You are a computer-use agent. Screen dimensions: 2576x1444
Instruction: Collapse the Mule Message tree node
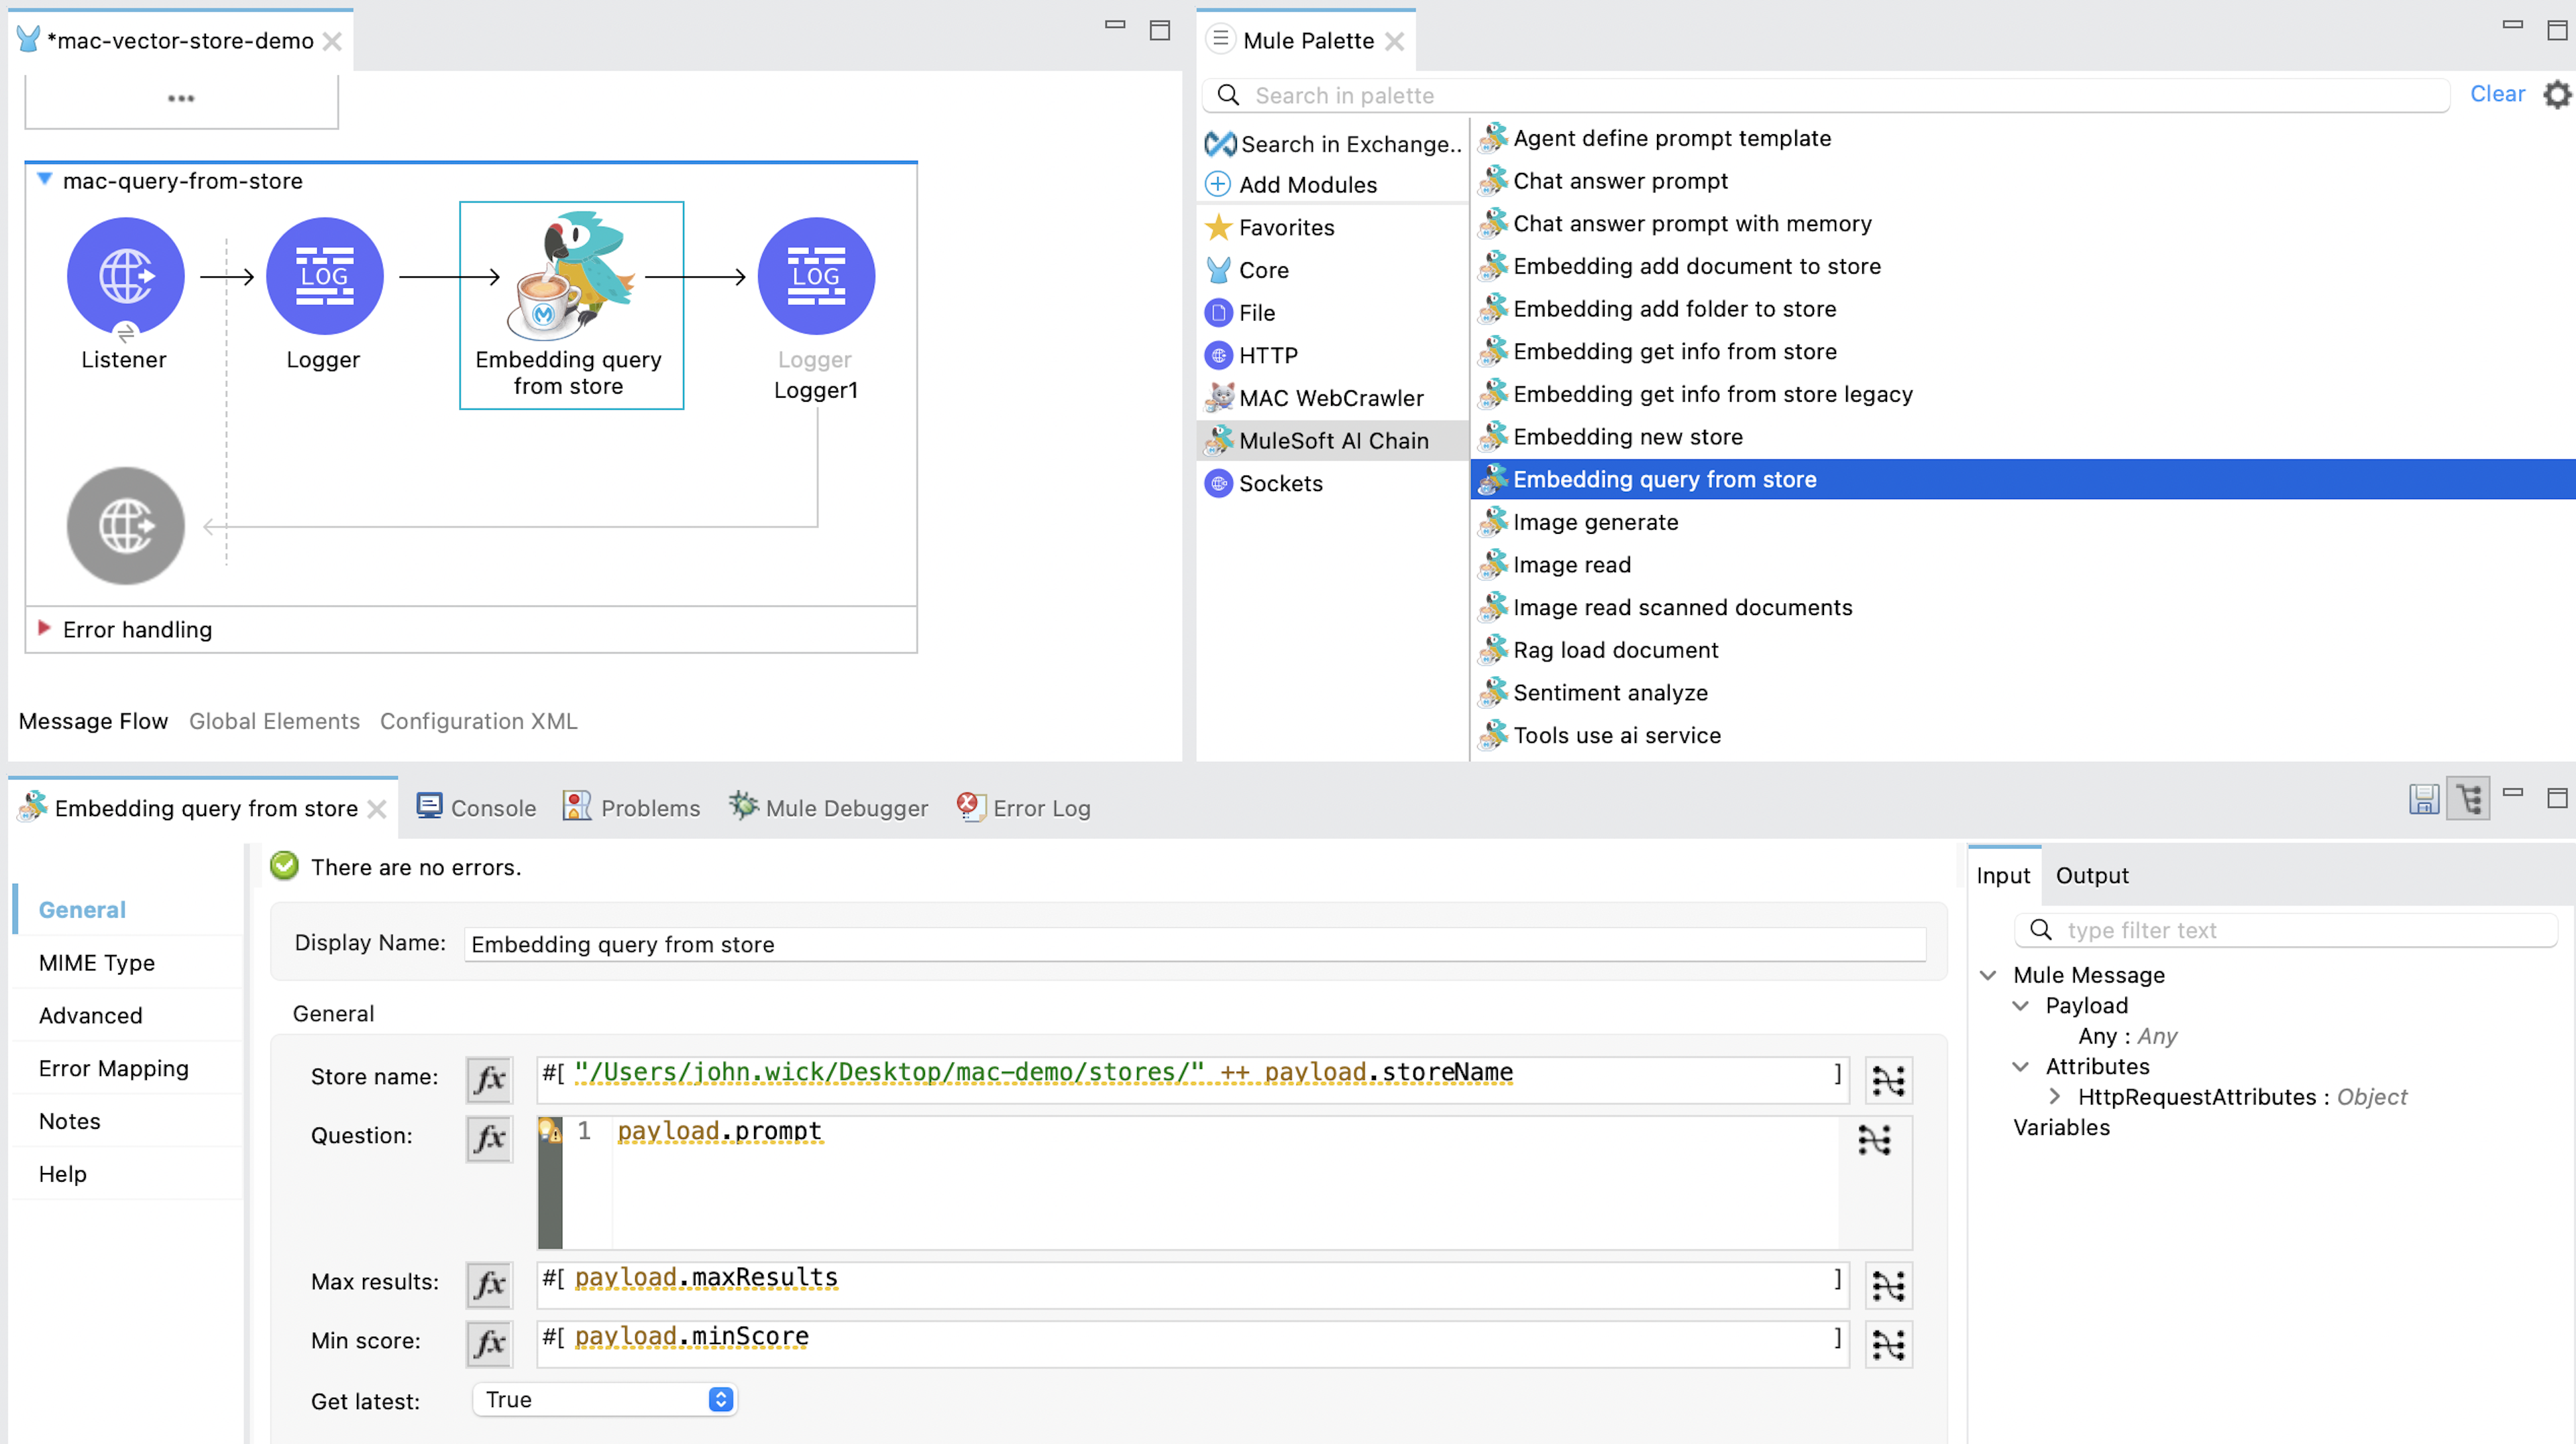(x=1988, y=975)
